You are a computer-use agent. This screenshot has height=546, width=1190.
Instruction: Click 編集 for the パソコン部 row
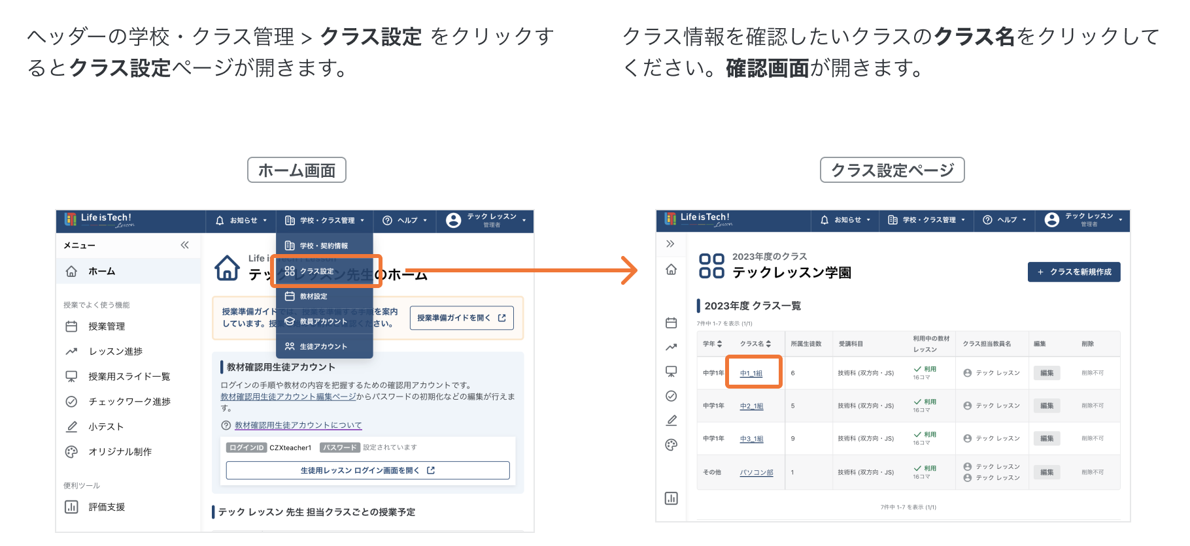pos(1047,472)
